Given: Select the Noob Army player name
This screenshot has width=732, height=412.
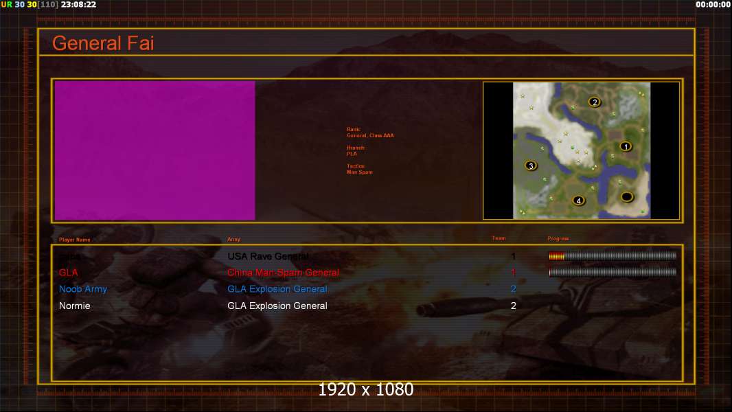Looking at the screenshot, I should 83,289.
